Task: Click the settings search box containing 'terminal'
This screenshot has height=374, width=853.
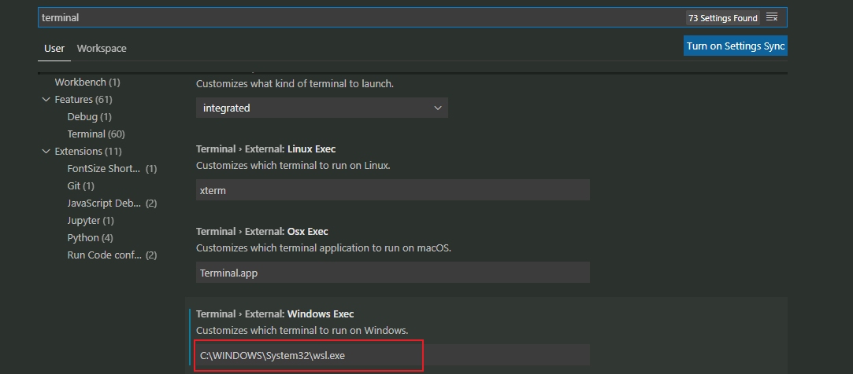Action: (354, 17)
